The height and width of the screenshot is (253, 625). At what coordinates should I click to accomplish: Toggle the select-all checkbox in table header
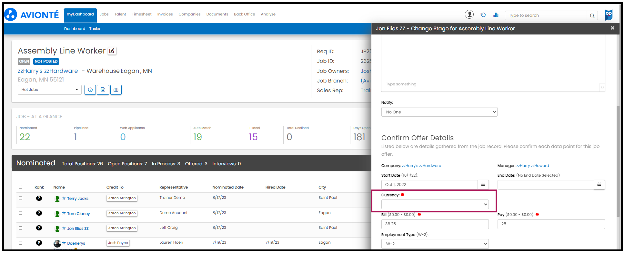(x=21, y=187)
